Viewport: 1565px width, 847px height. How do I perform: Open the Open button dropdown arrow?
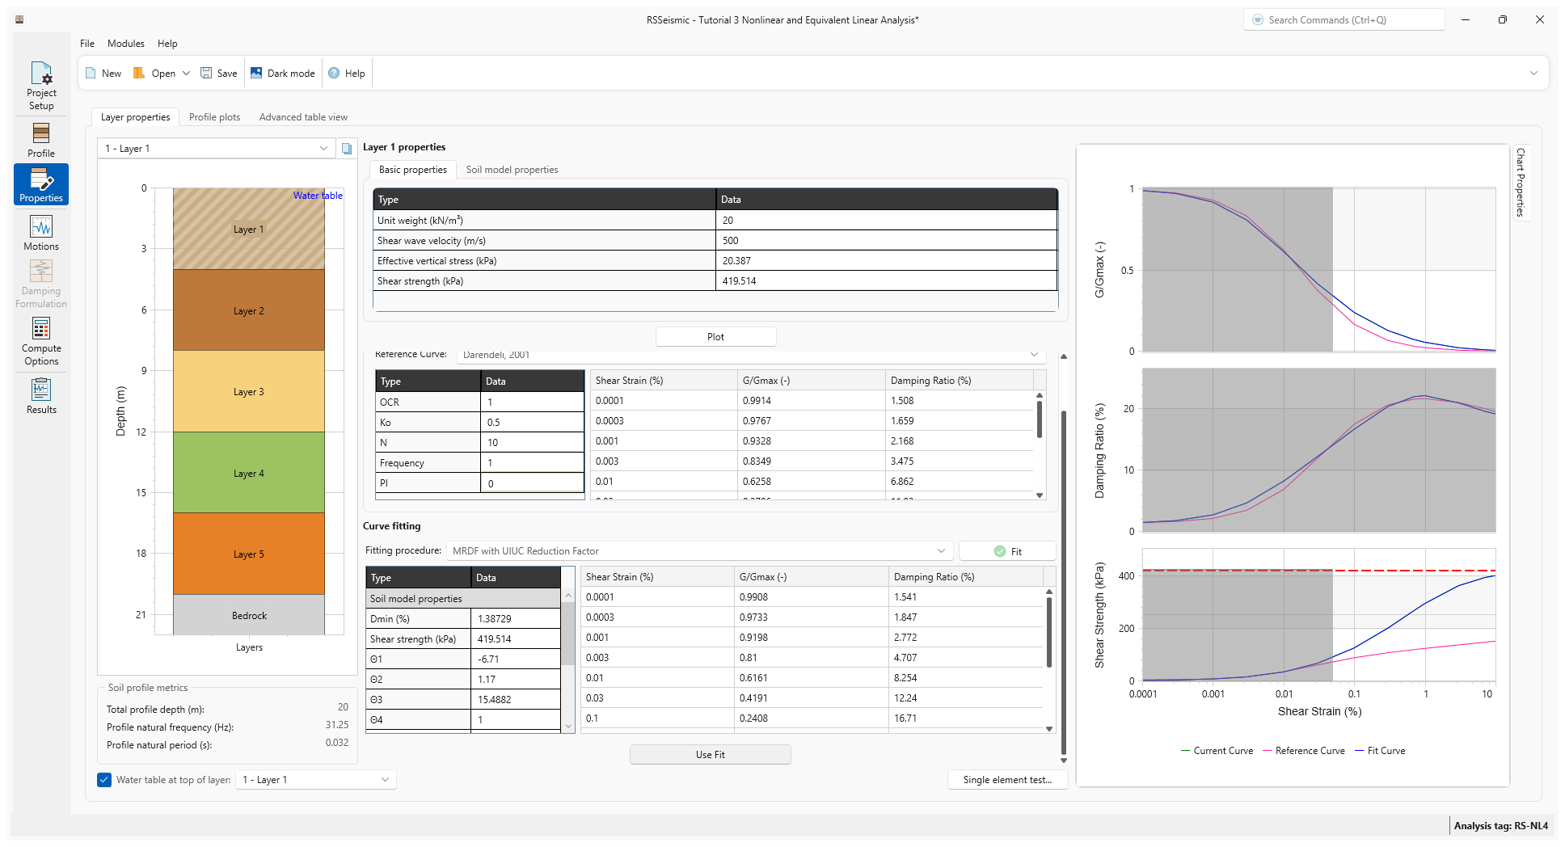pos(187,74)
